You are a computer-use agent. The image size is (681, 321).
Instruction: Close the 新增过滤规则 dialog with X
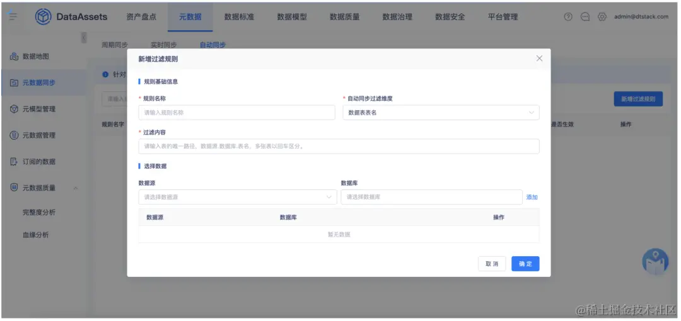click(539, 59)
